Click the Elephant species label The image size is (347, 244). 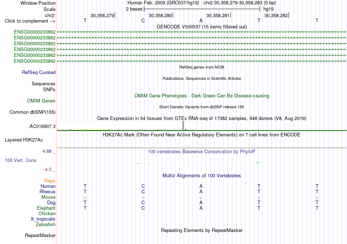(x=46, y=208)
